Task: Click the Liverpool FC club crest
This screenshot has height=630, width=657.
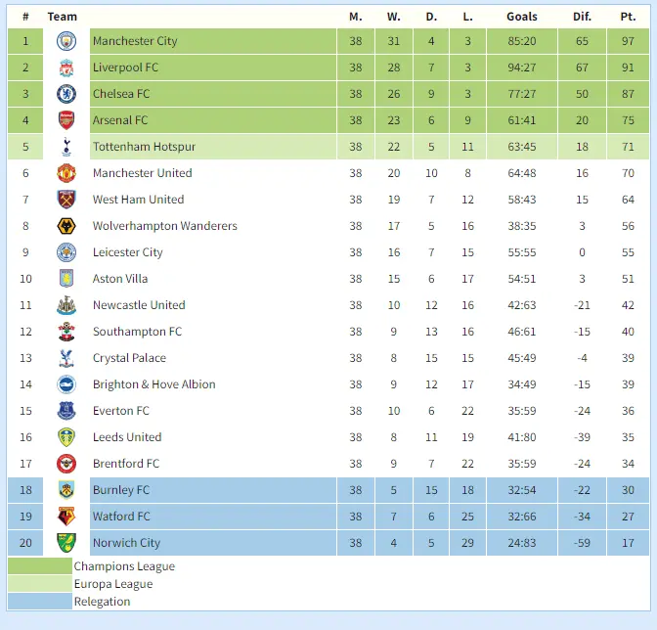Action: coord(66,67)
